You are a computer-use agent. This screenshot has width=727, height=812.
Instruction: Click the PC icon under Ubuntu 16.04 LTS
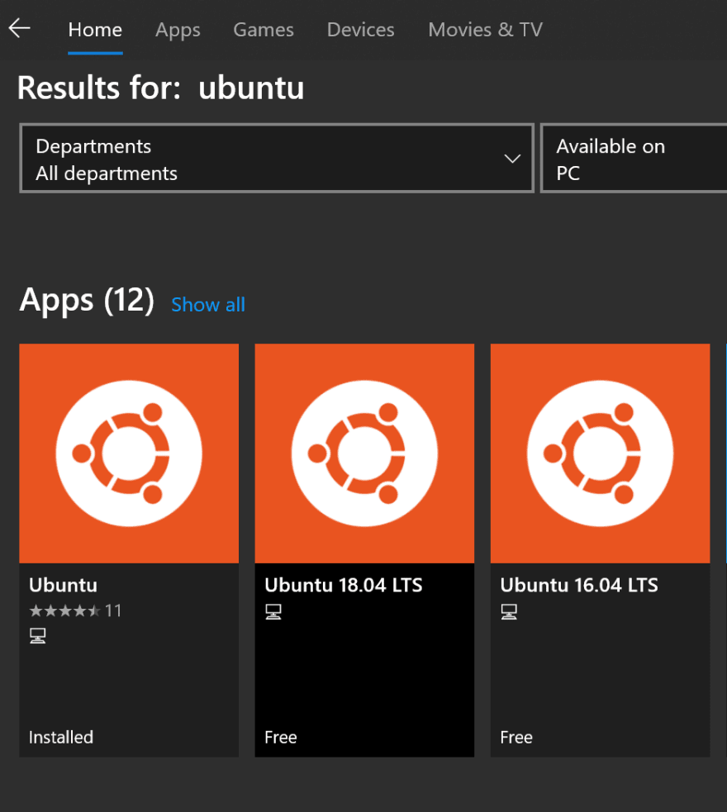509,611
